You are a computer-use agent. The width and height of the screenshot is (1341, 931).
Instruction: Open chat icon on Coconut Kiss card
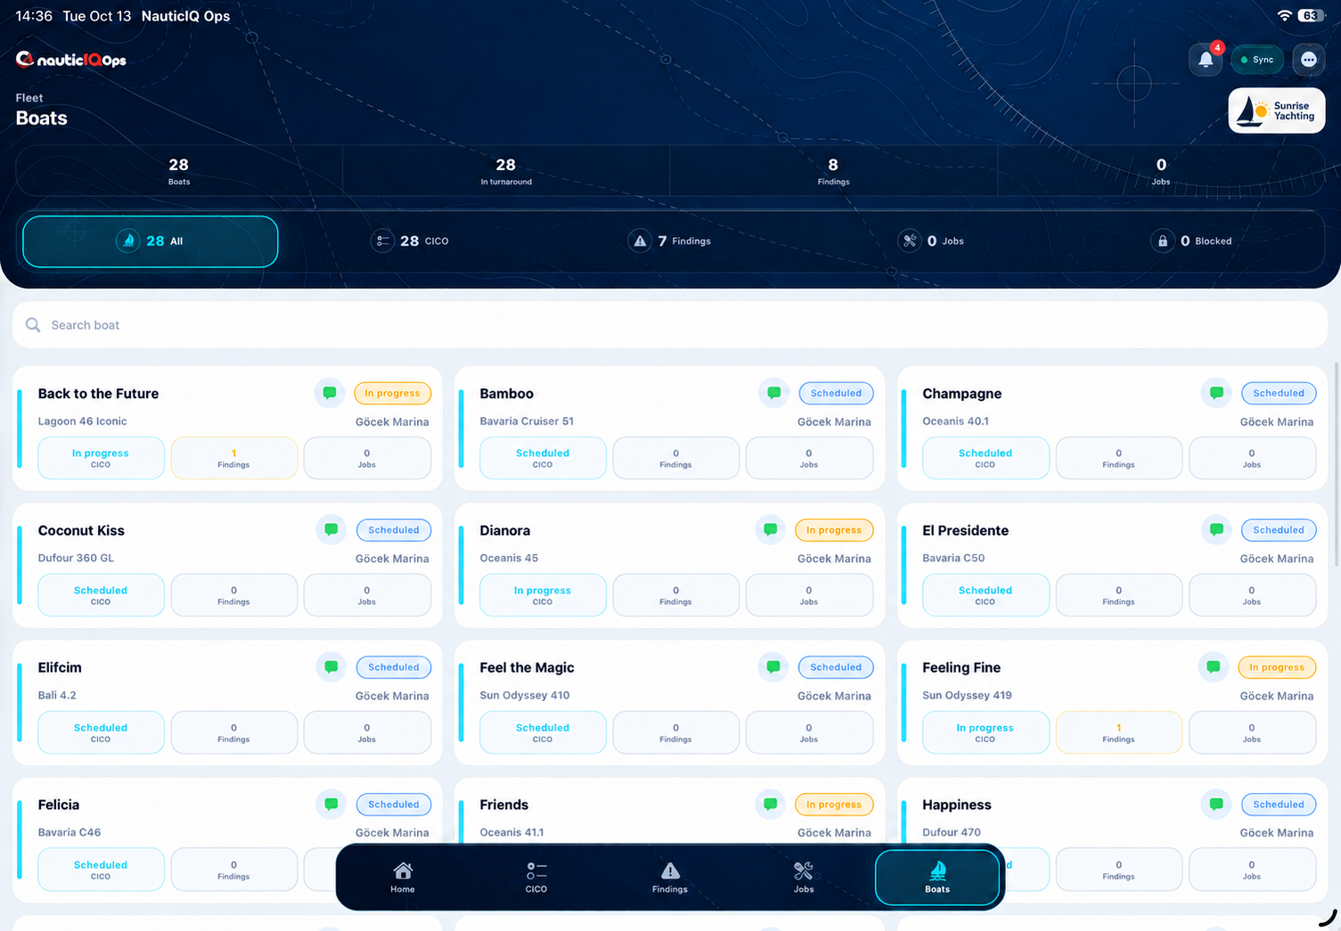point(331,530)
